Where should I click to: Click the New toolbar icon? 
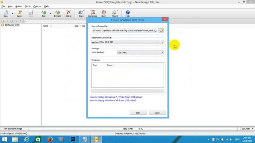click(6, 14)
